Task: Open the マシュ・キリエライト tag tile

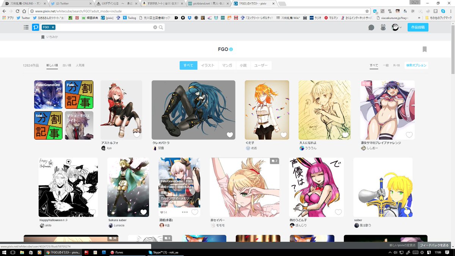Action: click(x=79, y=125)
